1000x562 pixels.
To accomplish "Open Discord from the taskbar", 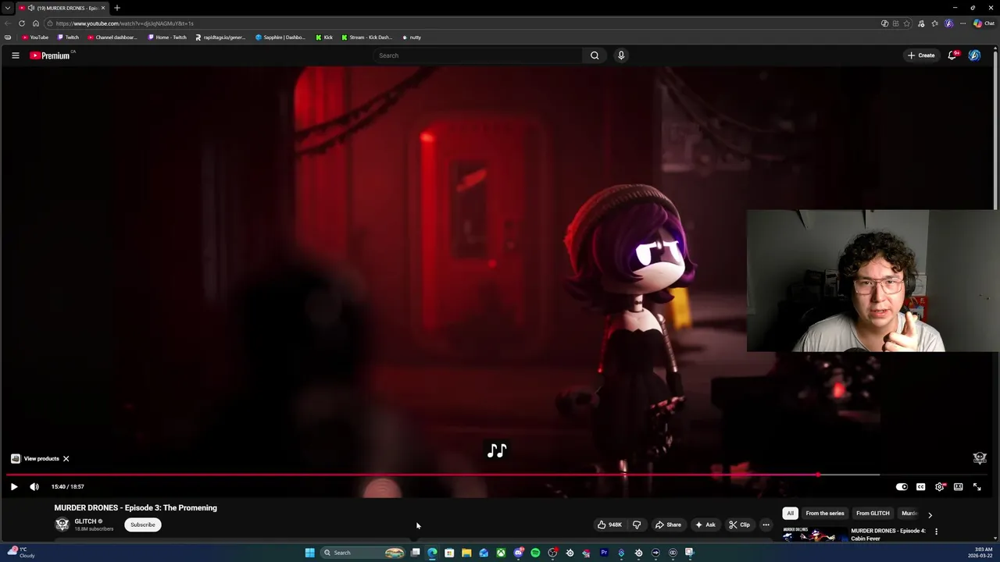I will click(x=518, y=553).
